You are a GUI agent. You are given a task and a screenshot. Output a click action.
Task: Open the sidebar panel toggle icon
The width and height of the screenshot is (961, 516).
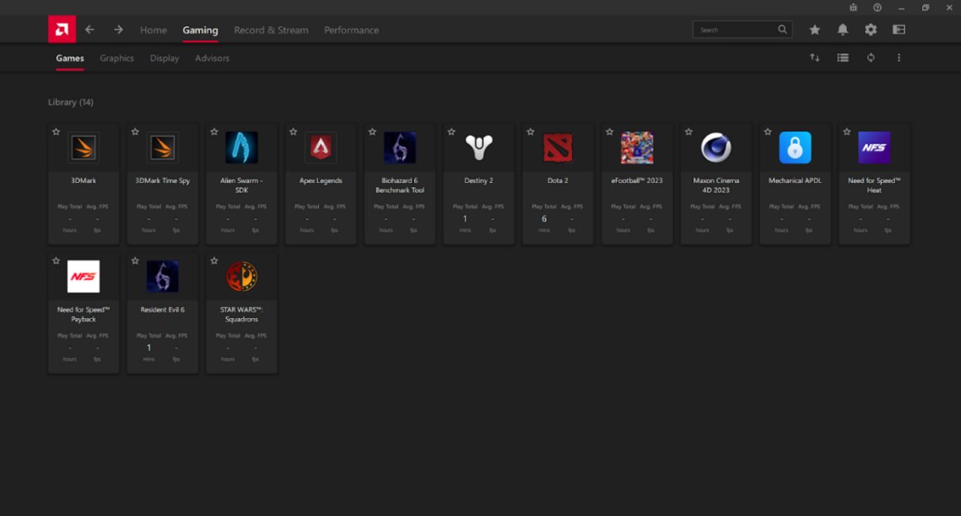tap(899, 30)
